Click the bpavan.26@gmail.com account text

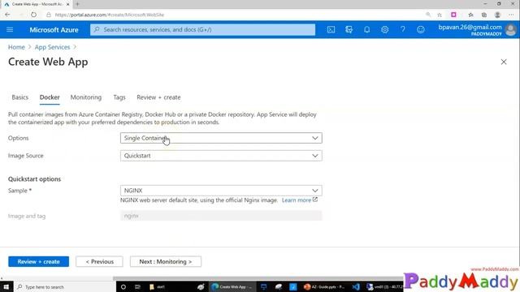click(470, 27)
